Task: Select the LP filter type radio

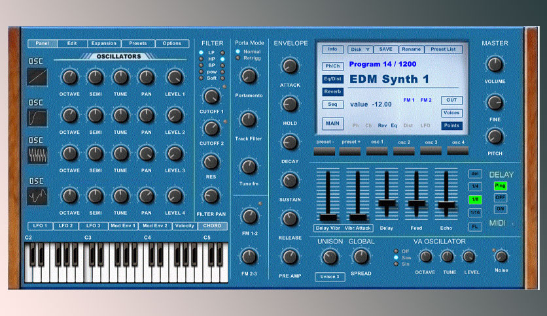Action: [202, 52]
